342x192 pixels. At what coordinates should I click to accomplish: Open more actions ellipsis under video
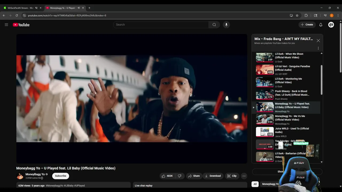[244, 176]
